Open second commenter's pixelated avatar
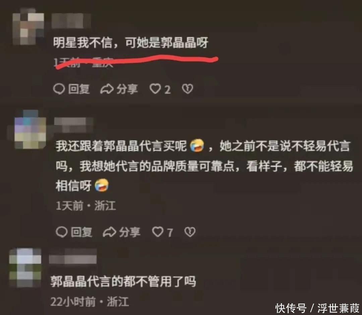The height and width of the screenshot is (315, 362). (30, 130)
